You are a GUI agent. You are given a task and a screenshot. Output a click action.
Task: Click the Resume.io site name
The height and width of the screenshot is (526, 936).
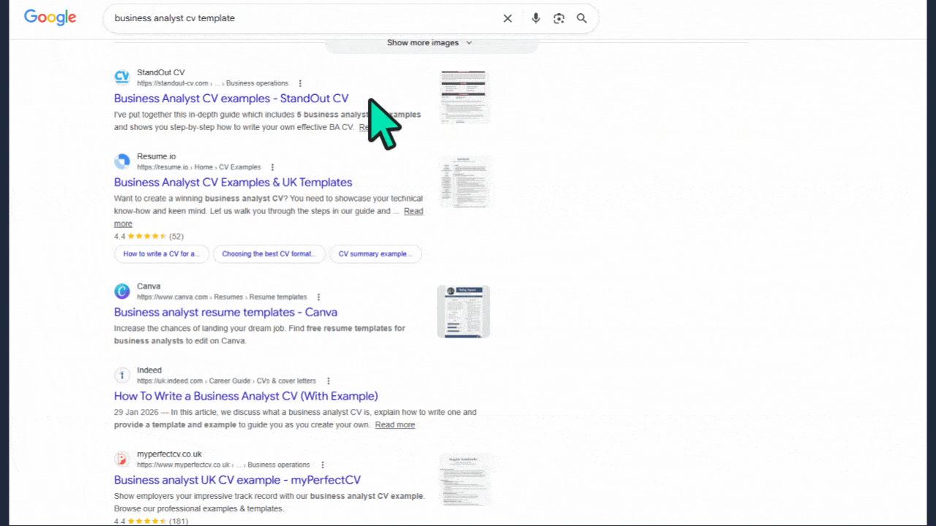click(x=156, y=157)
